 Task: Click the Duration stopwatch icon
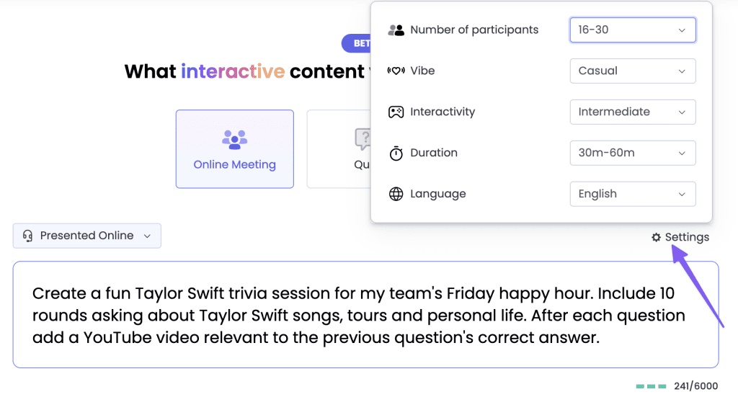pyautogui.click(x=396, y=153)
